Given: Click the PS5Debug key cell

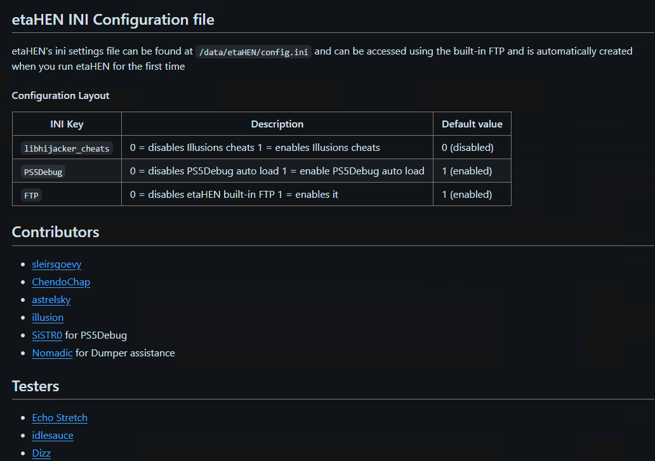Looking at the screenshot, I should (67, 171).
